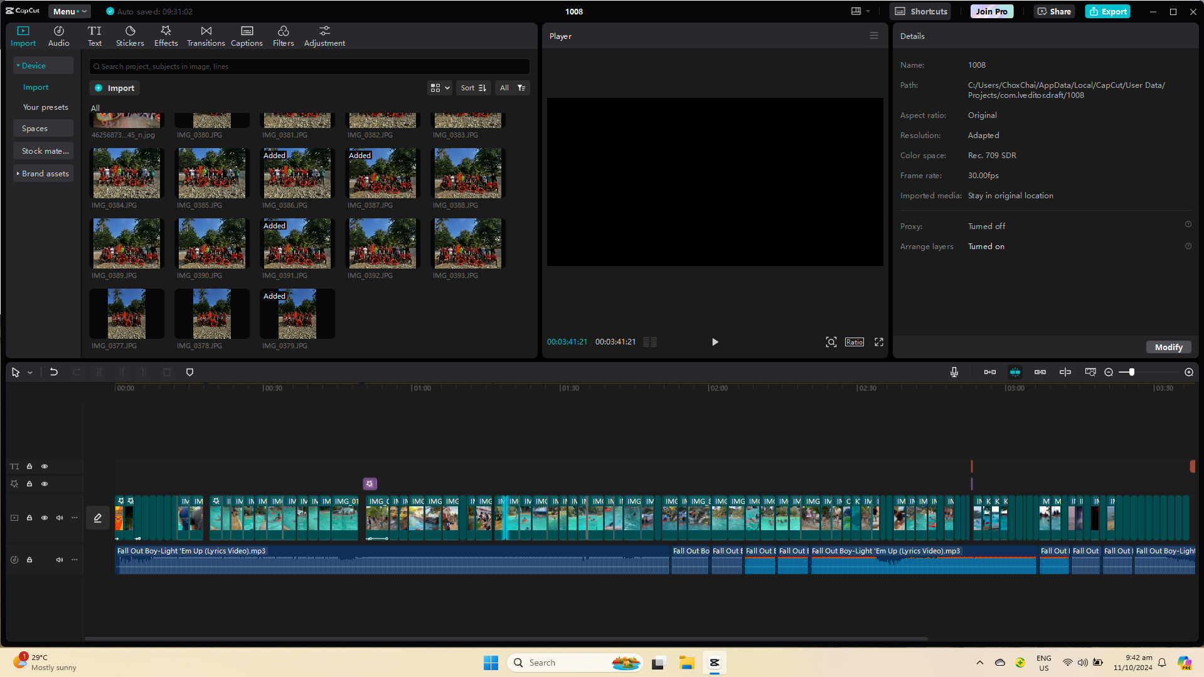Viewport: 1204px width, 677px height.
Task: Toggle auto snapping in the timeline
Action: tap(1015, 372)
